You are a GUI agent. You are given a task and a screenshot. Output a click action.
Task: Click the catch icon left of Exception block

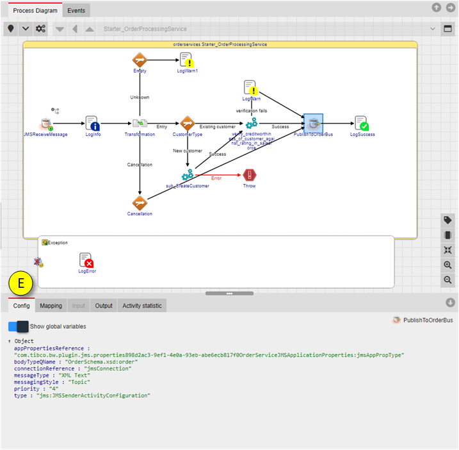(38, 262)
